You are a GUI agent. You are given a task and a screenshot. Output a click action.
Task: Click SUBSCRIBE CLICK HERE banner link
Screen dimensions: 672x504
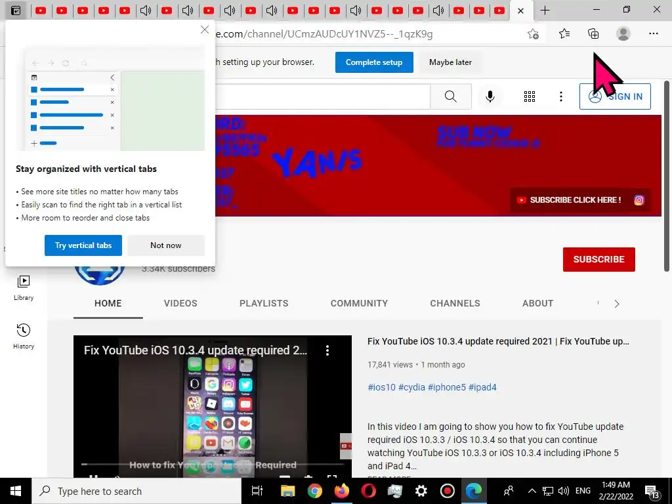(x=569, y=200)
